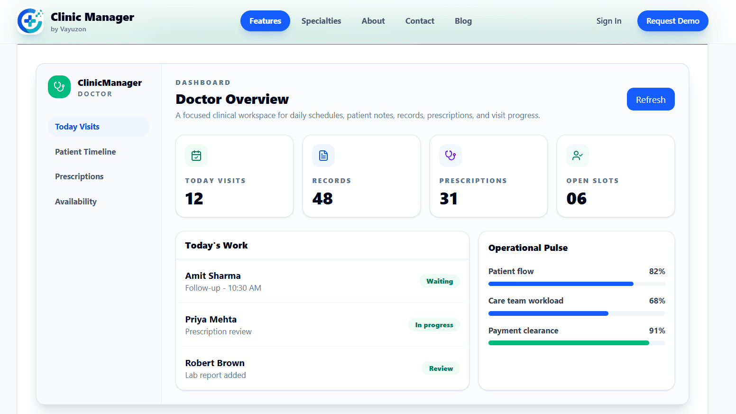Click the Review badge for Robert Brown
The width and height of the screenshot is (736, 414).
click(441, 368)
